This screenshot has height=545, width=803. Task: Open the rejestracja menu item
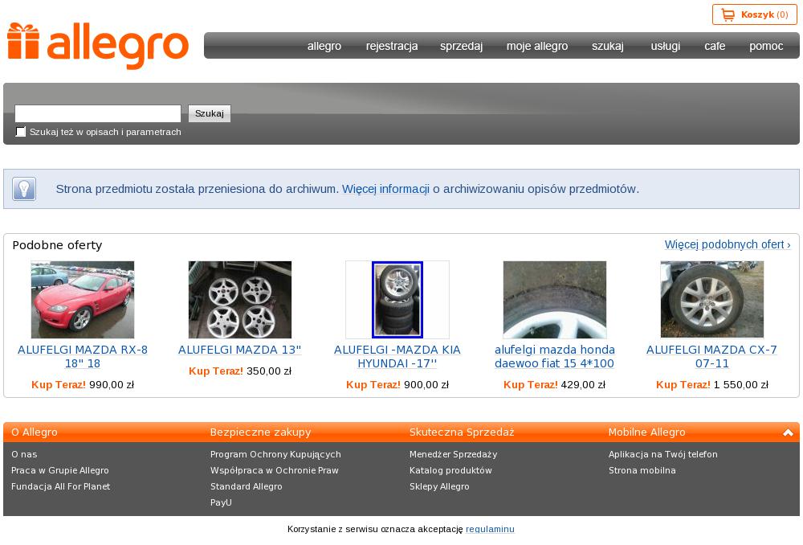coord(392,46)
